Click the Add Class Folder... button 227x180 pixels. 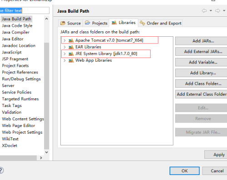click(x=201, y=83)
